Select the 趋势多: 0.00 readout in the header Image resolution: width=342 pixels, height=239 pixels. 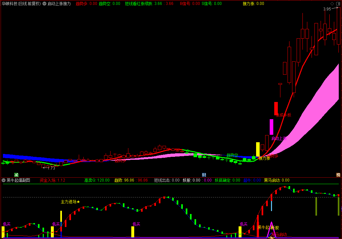[86, 4]
